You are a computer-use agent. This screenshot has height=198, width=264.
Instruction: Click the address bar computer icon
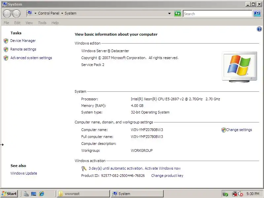coord(29,13)
